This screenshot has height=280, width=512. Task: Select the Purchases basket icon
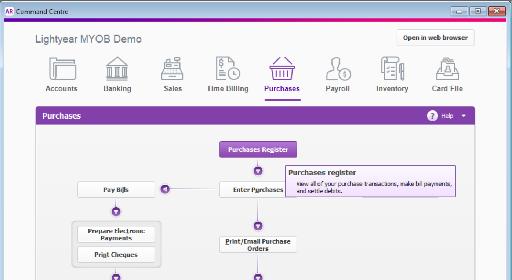282,69
